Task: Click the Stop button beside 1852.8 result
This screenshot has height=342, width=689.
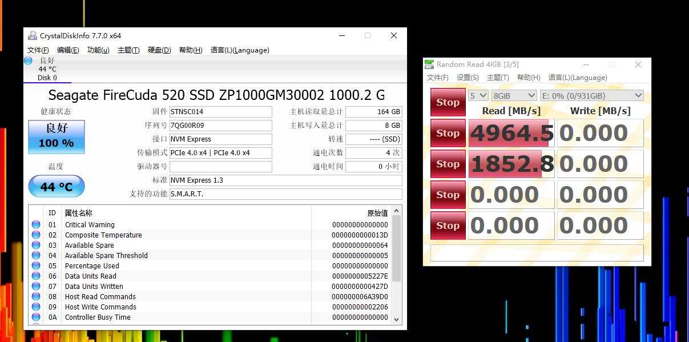Action: pyautogui.click(x=448, y=164)
